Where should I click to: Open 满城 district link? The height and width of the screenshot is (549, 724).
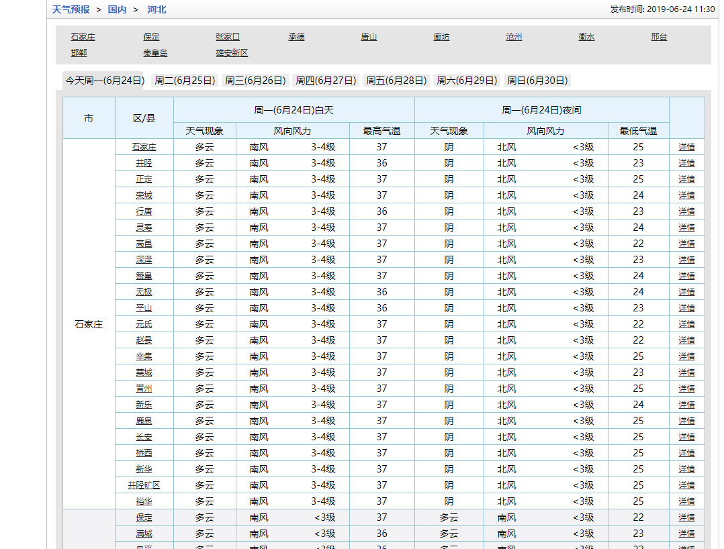pos(144,534)
